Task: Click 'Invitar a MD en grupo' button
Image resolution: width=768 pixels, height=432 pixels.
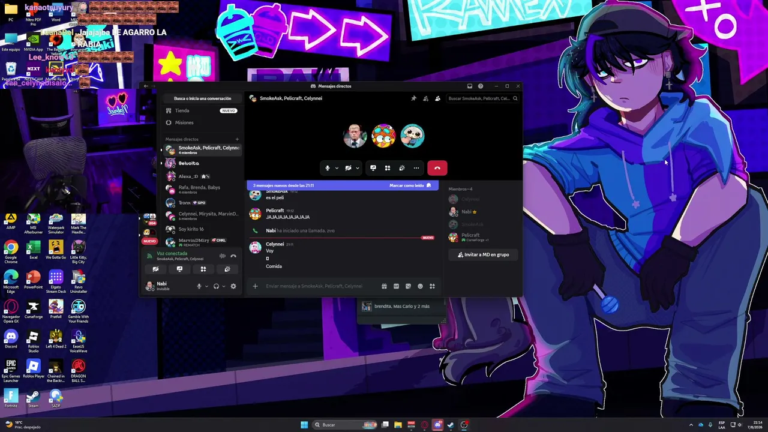Action: pyautogui.click(x=483, y=255)
